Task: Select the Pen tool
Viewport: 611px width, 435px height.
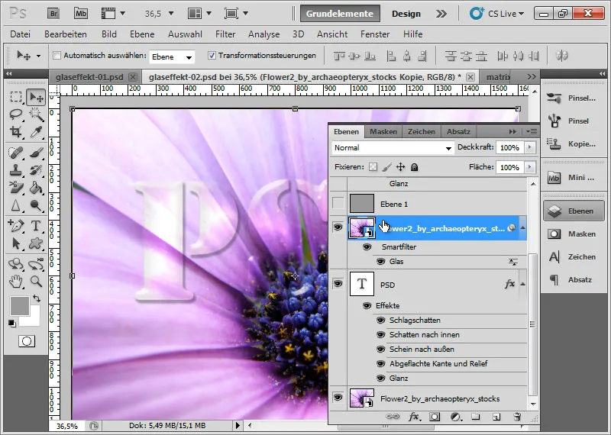Action: pos(15,225)
